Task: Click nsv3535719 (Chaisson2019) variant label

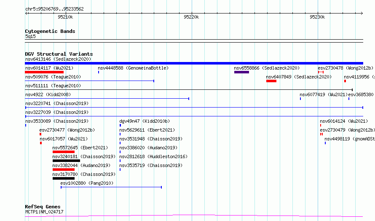Action: point(151,165)
